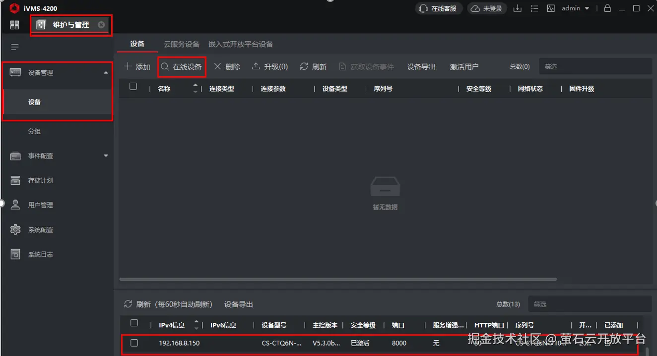
Task: Click 添加 to add a device
Action: point(137,67)
